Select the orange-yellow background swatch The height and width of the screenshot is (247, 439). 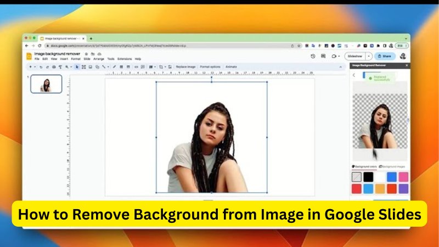click(x=380, y=189)
